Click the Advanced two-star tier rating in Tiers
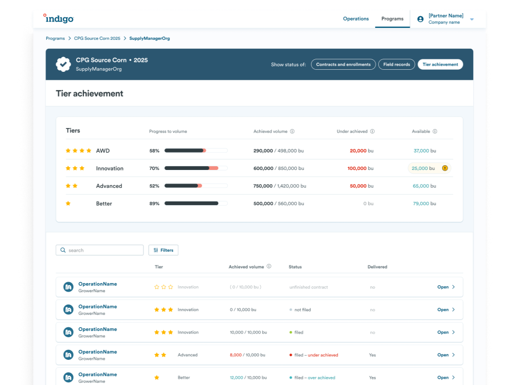Image resolution: width=513 pixels, height=385 pixels. coord(71,186)
